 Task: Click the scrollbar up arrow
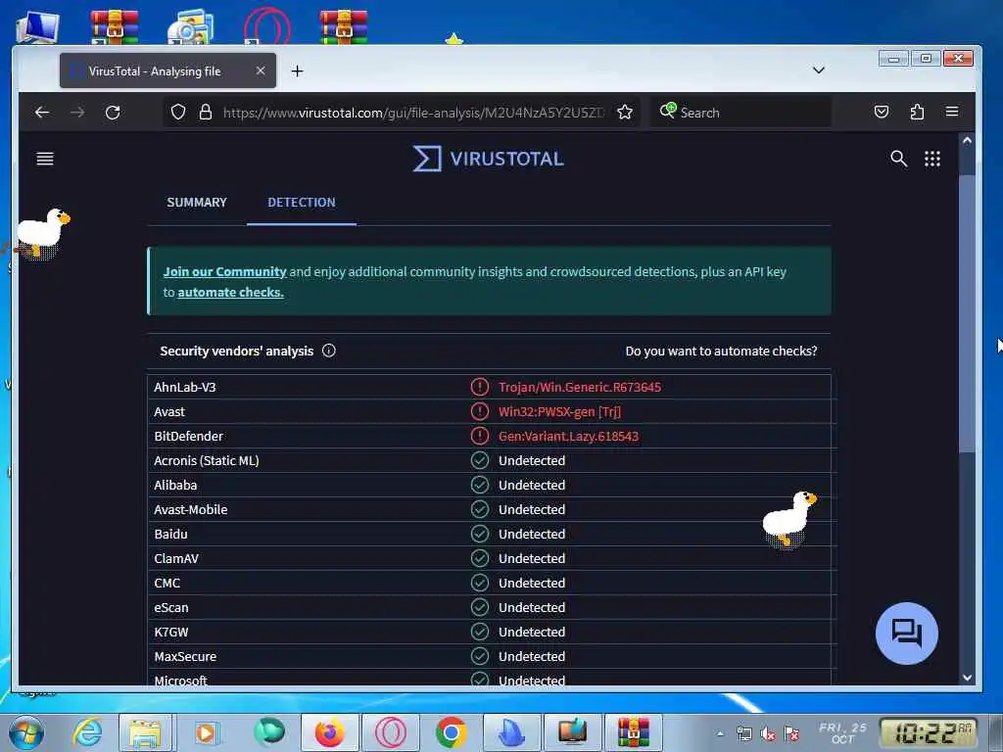[x=967, y=140]
